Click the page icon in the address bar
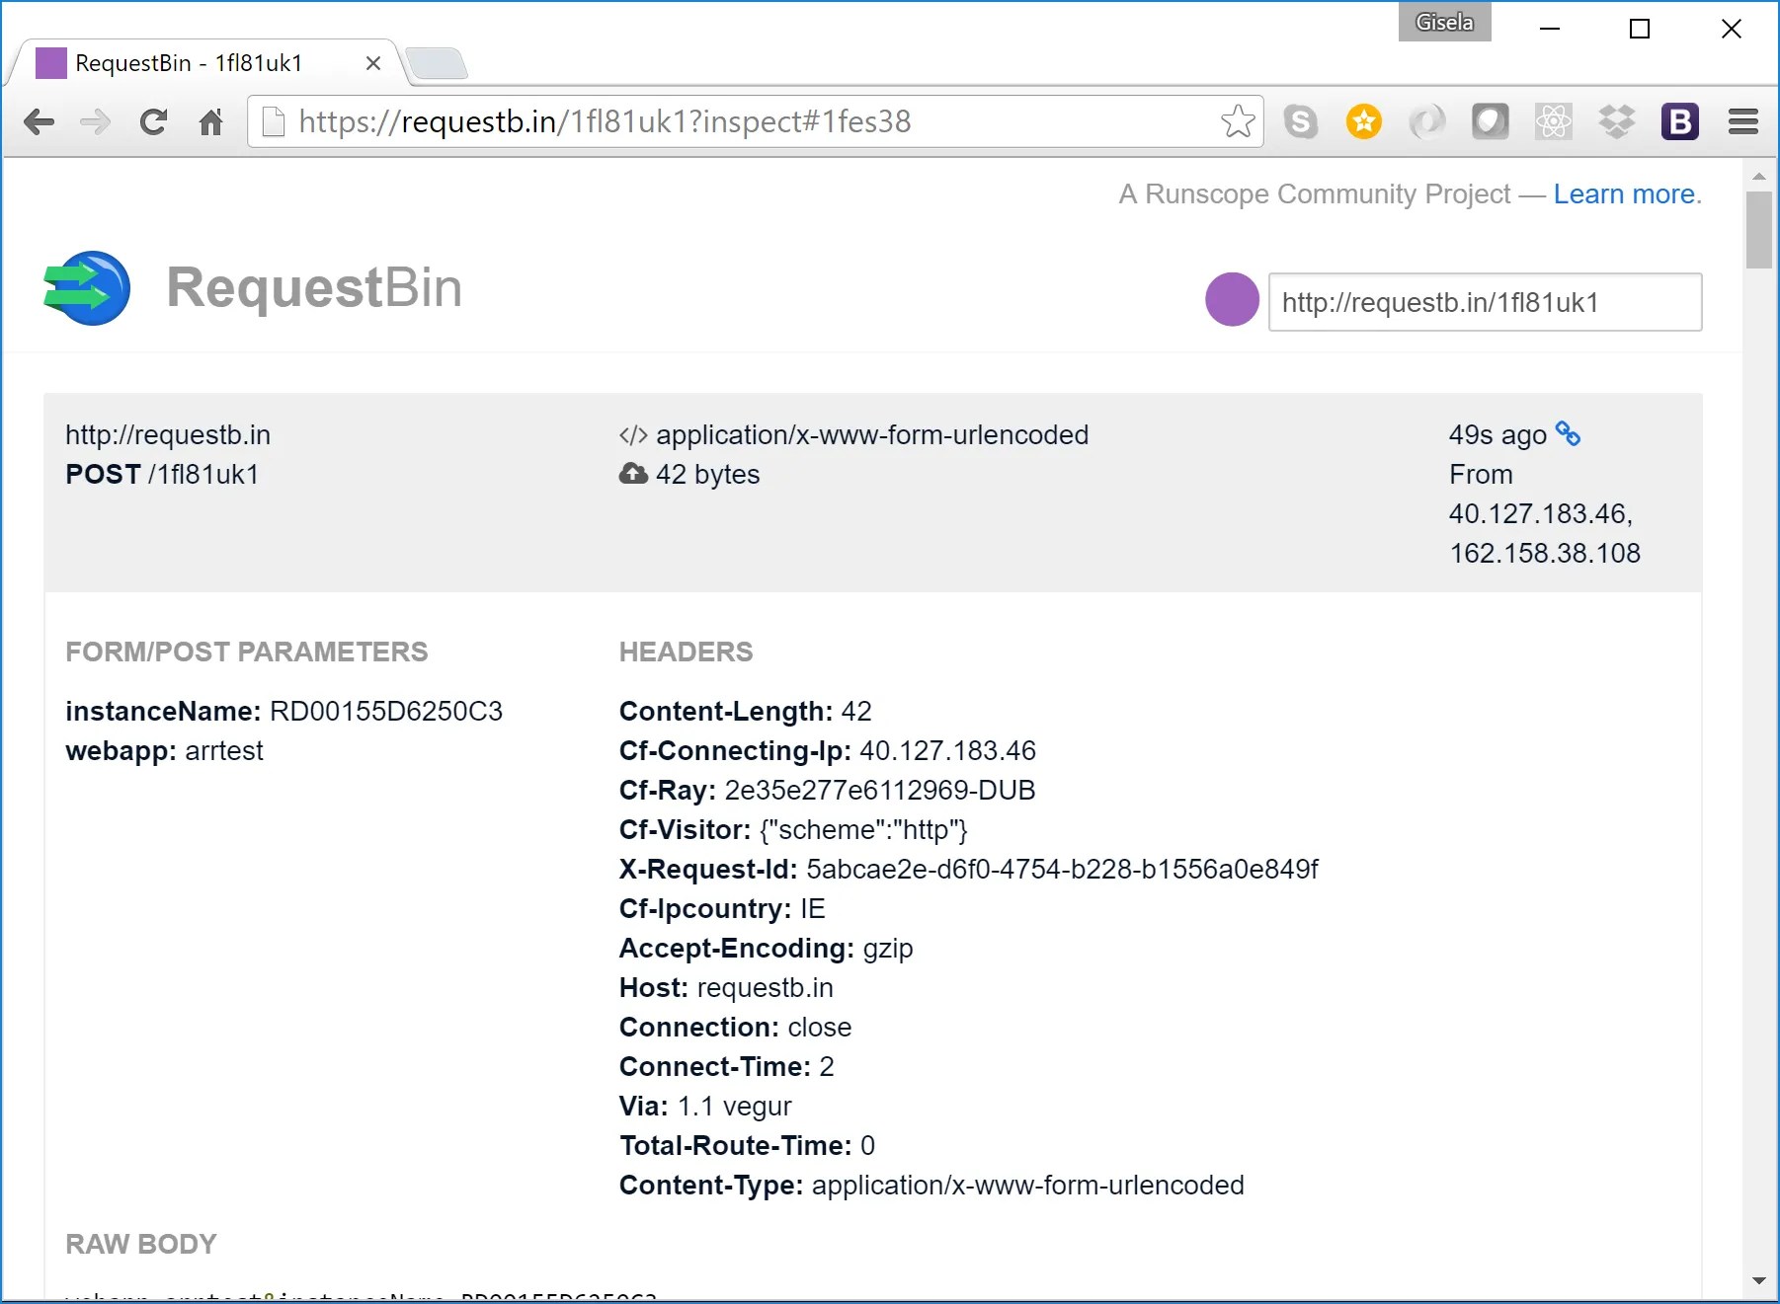 pos(274,121)
